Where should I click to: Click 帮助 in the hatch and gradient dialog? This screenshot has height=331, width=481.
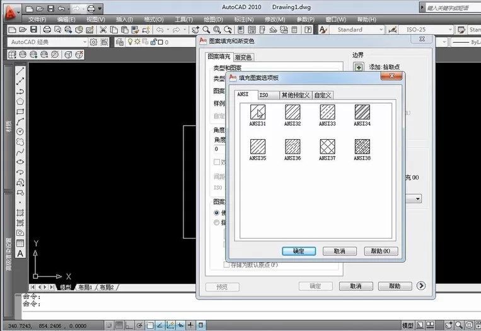(x=395, y=286)
